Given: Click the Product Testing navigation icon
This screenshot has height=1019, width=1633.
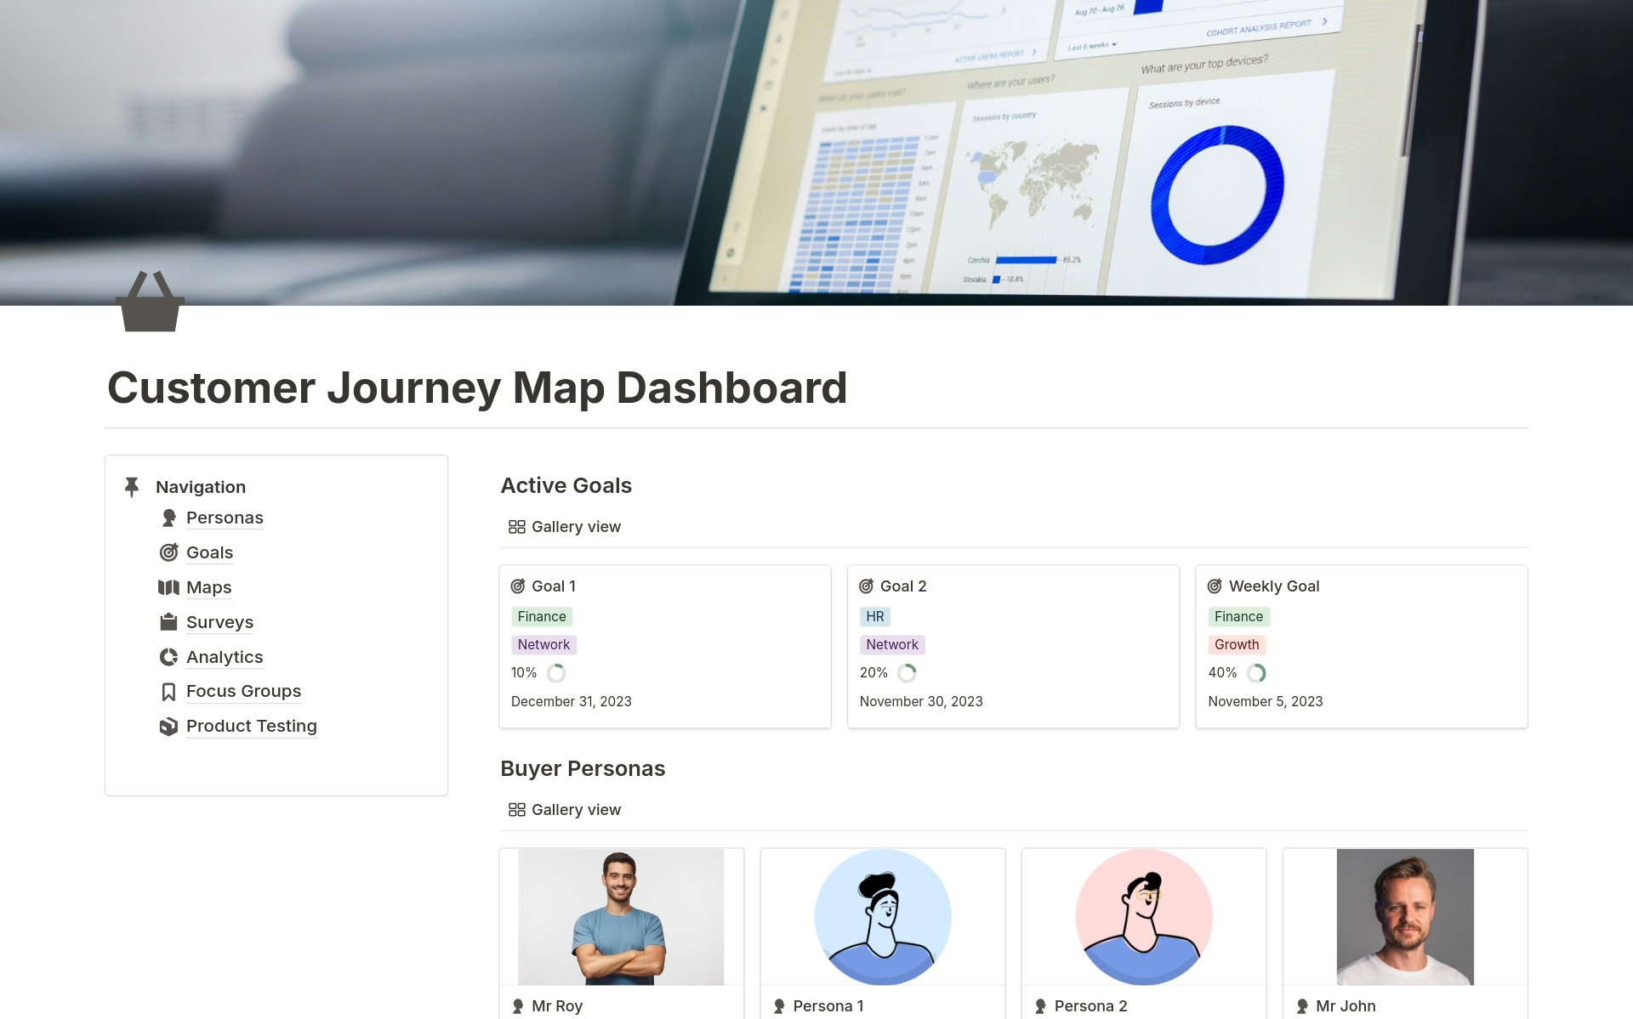Looking at the screenshot, I should pos(168,724).
